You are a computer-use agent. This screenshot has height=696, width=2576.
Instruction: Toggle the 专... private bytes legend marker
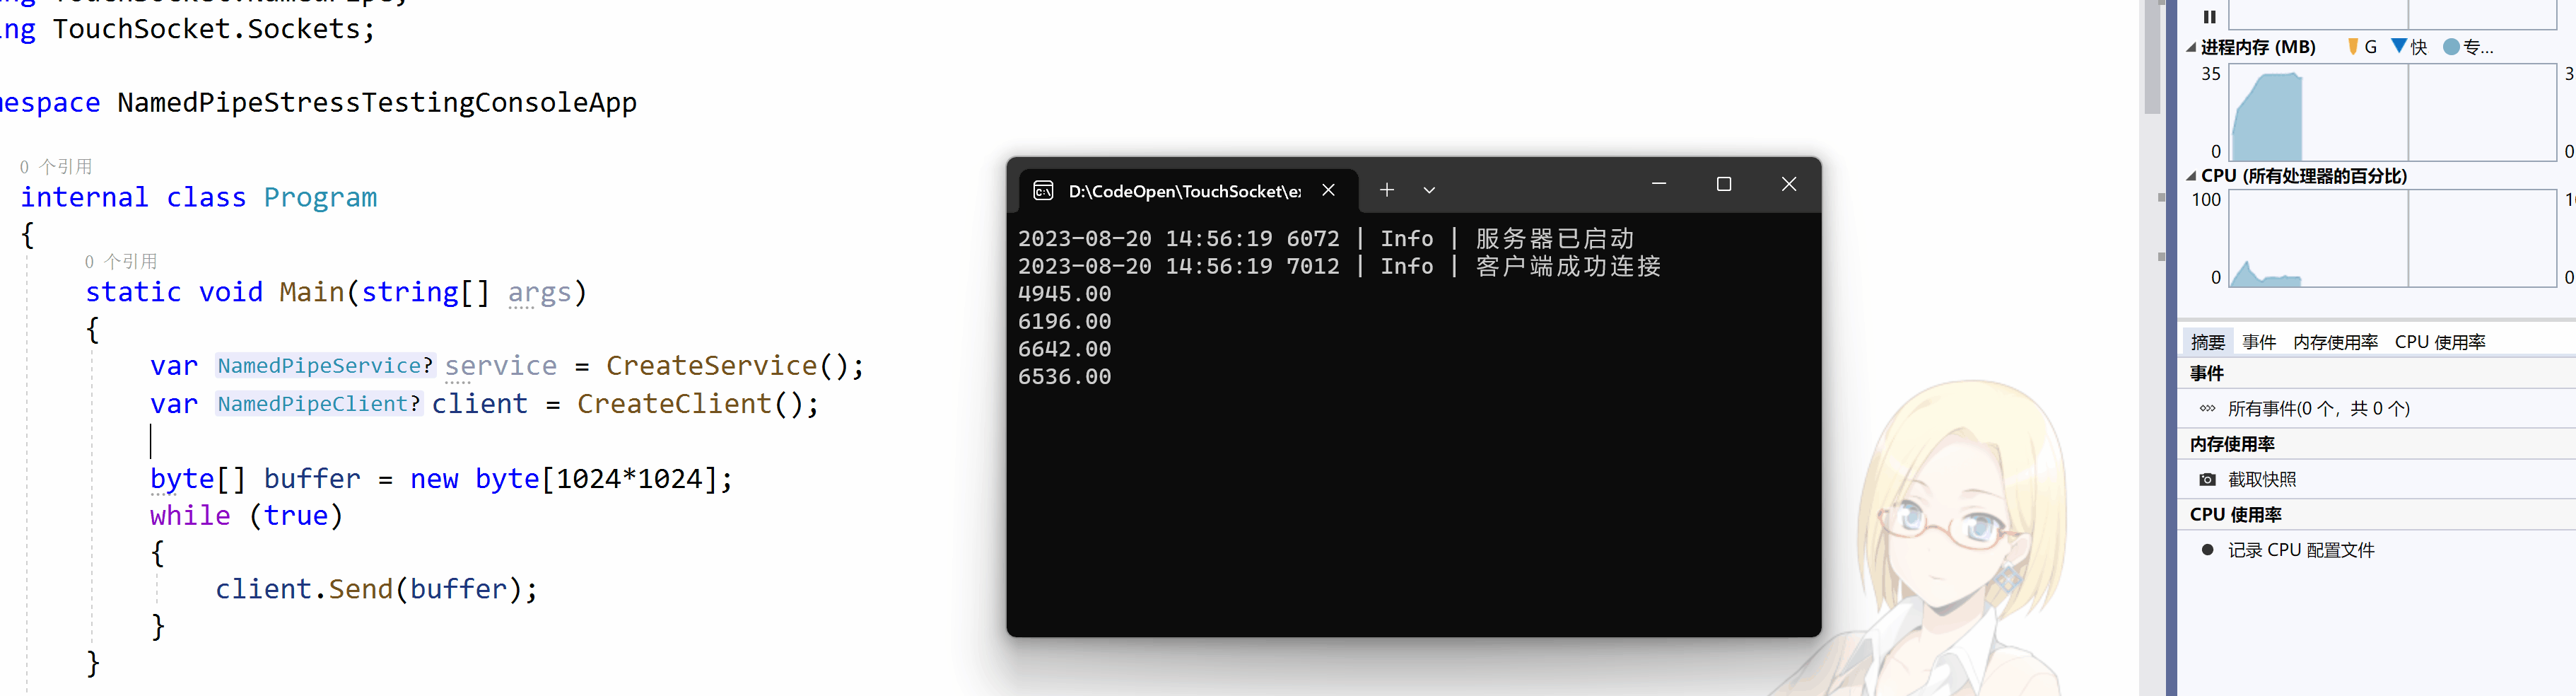(2468, 47)
